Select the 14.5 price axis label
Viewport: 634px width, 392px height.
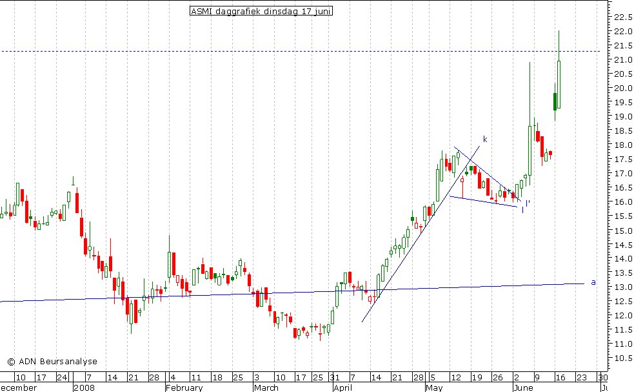pyautogui.click(x=623, y=245)
